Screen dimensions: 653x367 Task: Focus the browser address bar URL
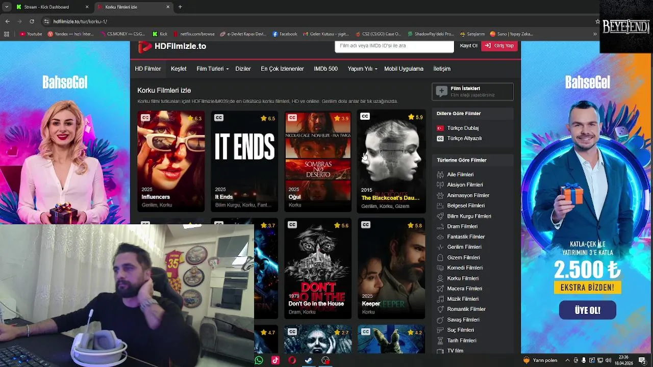click(81, 21)
